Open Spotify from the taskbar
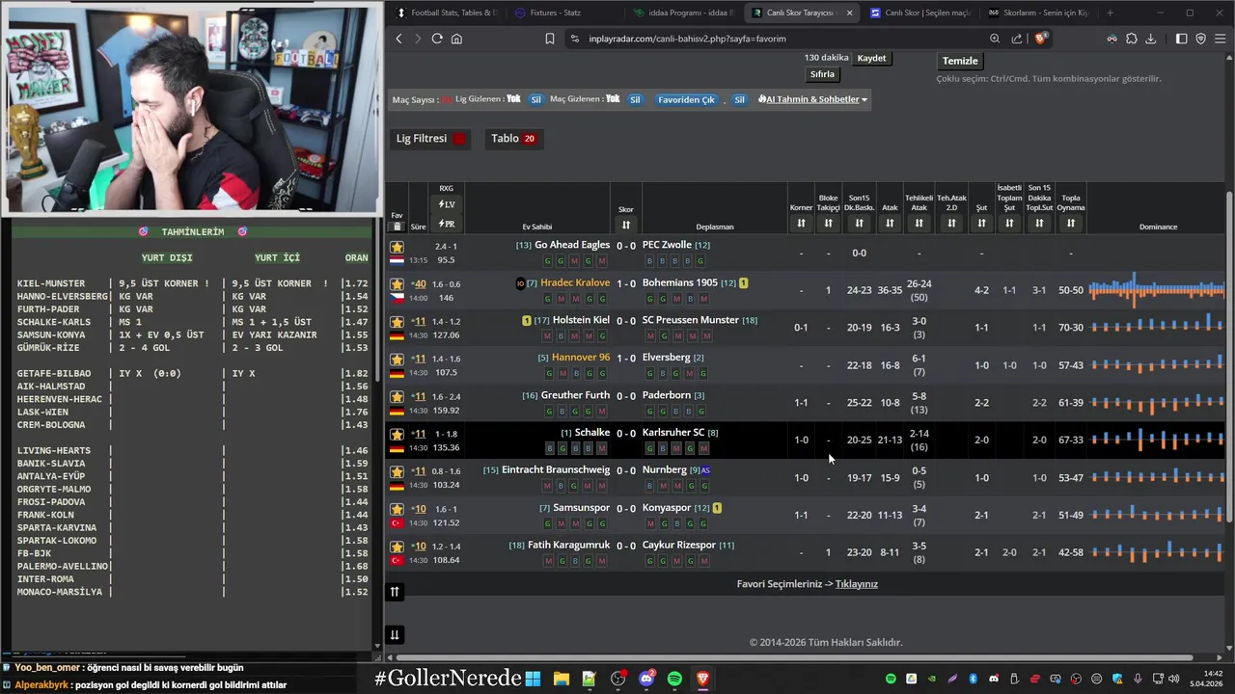Screen dimensions: 1235x694 [x=674, y=679]
